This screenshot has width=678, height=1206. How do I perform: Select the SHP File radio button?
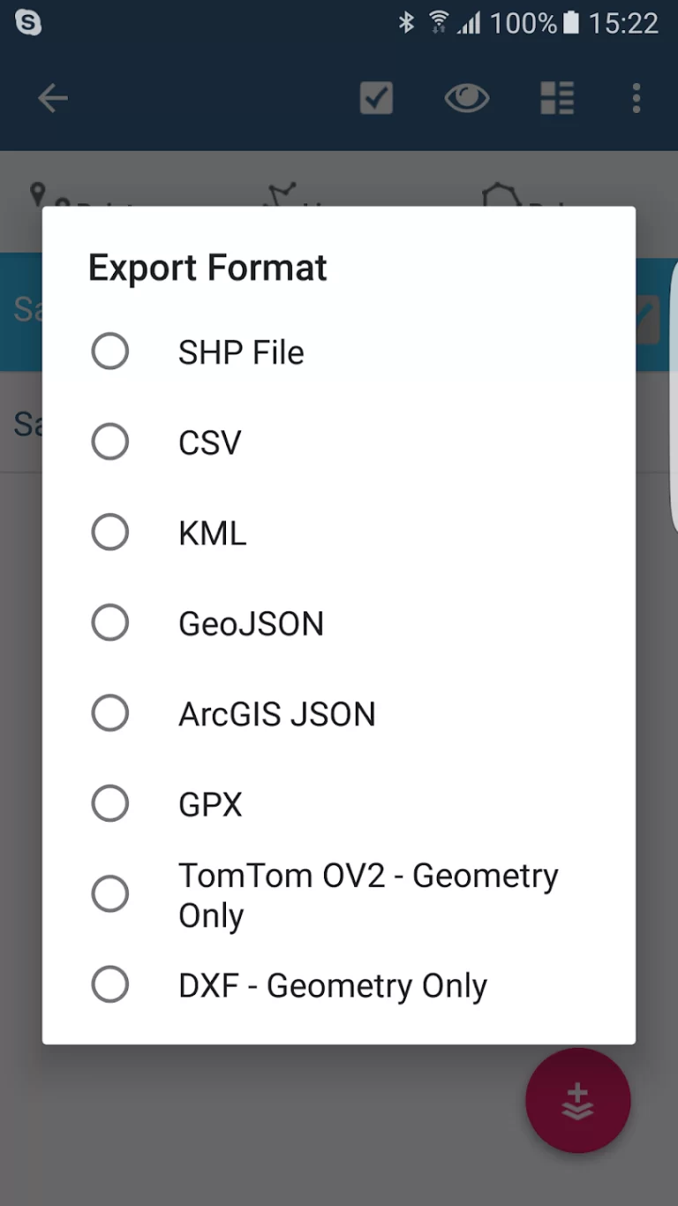tap(110, 352)
